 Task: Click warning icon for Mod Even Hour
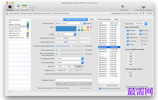pos(27,33)
